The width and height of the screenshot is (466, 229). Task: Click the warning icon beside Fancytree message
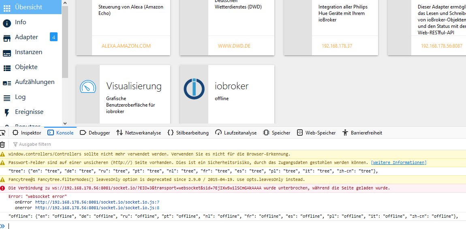(x=3, y=180)
